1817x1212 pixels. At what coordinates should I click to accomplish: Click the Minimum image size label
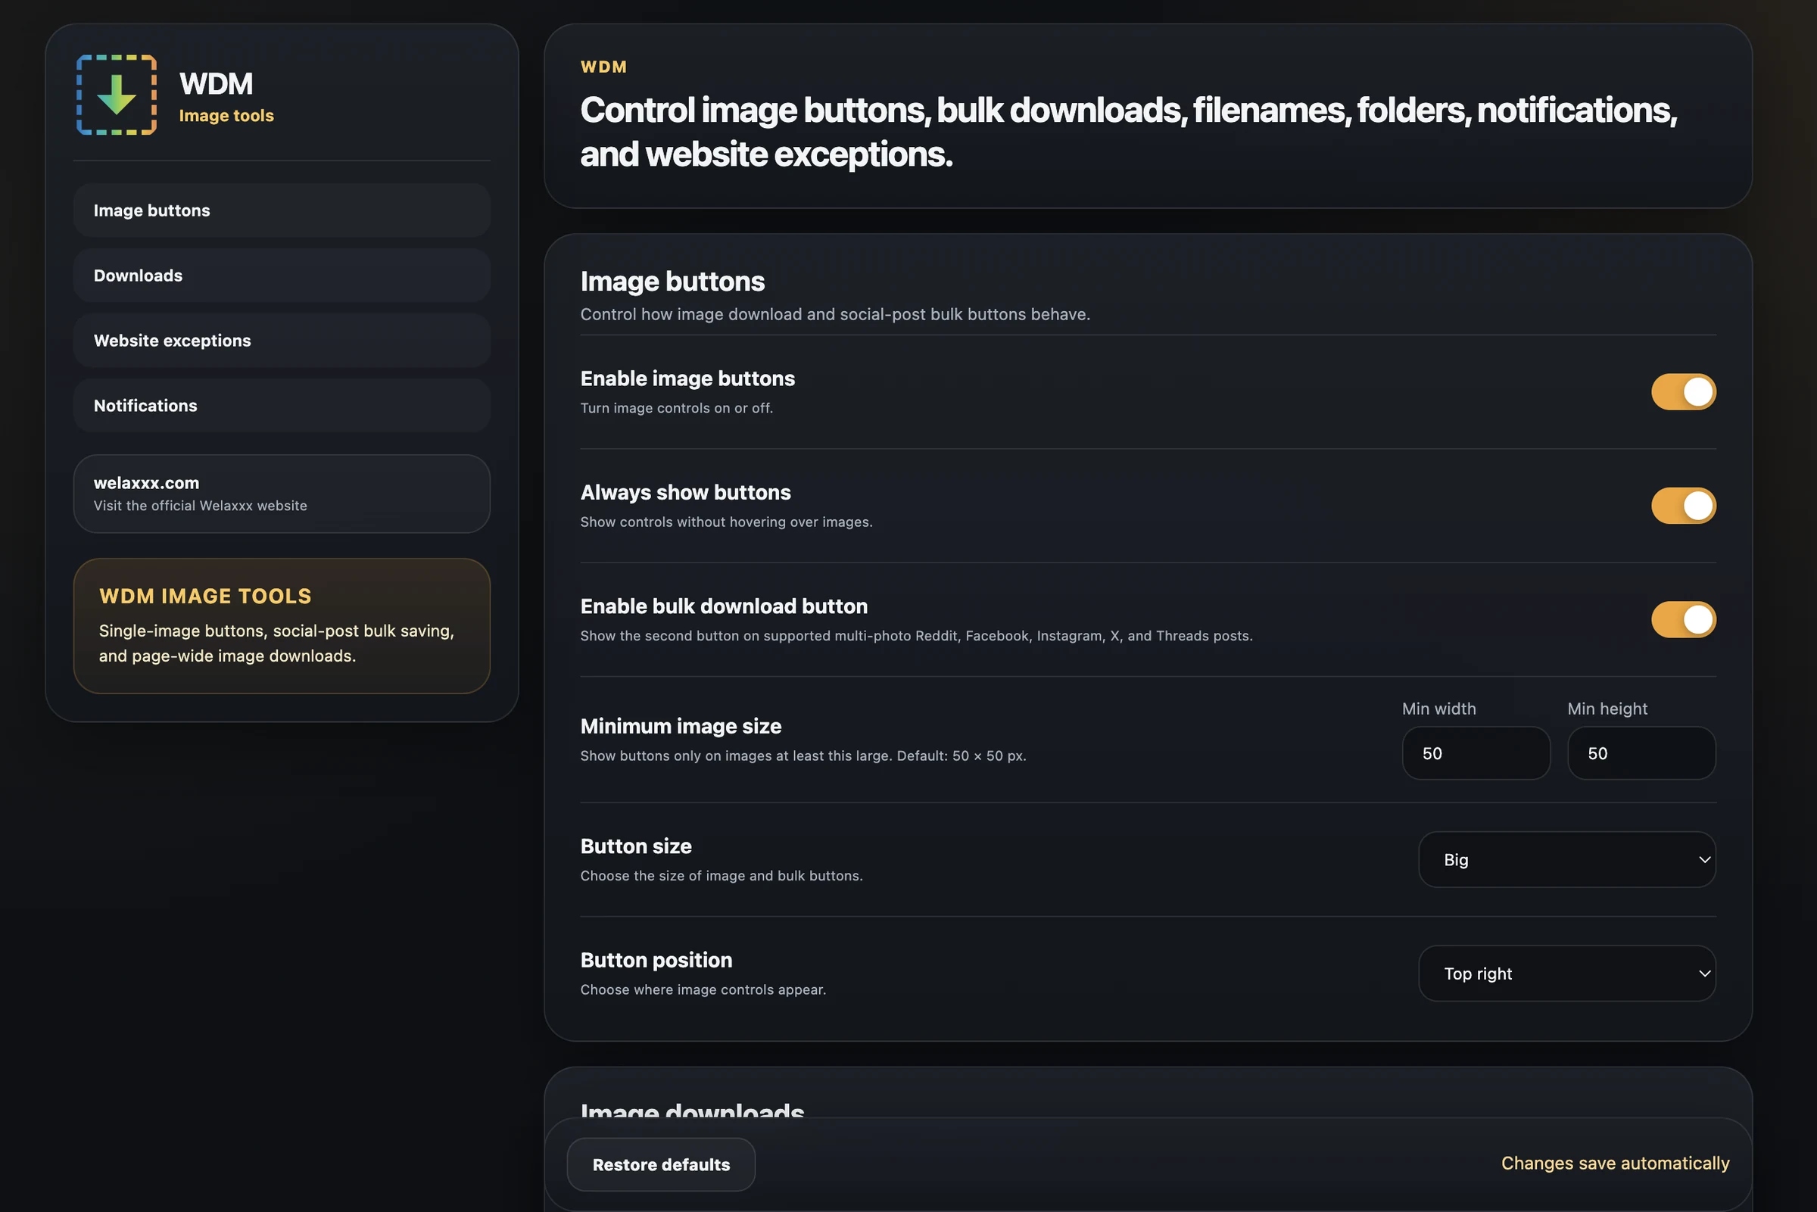(681, 726)
